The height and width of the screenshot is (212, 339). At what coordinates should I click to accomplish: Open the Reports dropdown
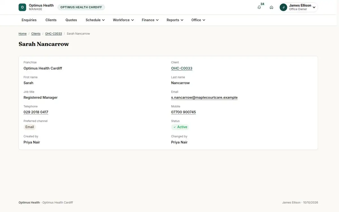pyautogui.click(x=175, y=20)
